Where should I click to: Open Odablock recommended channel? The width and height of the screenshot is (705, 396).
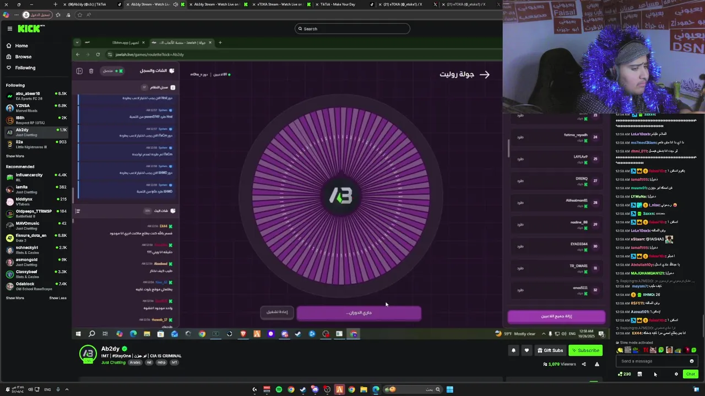[x=36, y=286]
